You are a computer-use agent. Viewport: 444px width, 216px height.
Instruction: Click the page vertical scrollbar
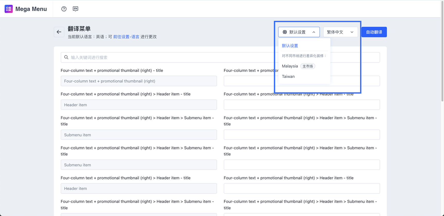pyautogui.click(x=442, y=51)
